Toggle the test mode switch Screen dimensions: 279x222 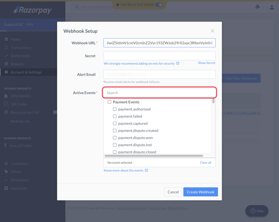click(159, 5)
